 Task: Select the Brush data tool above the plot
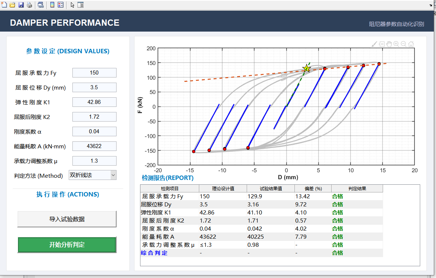tap(374, 44)
